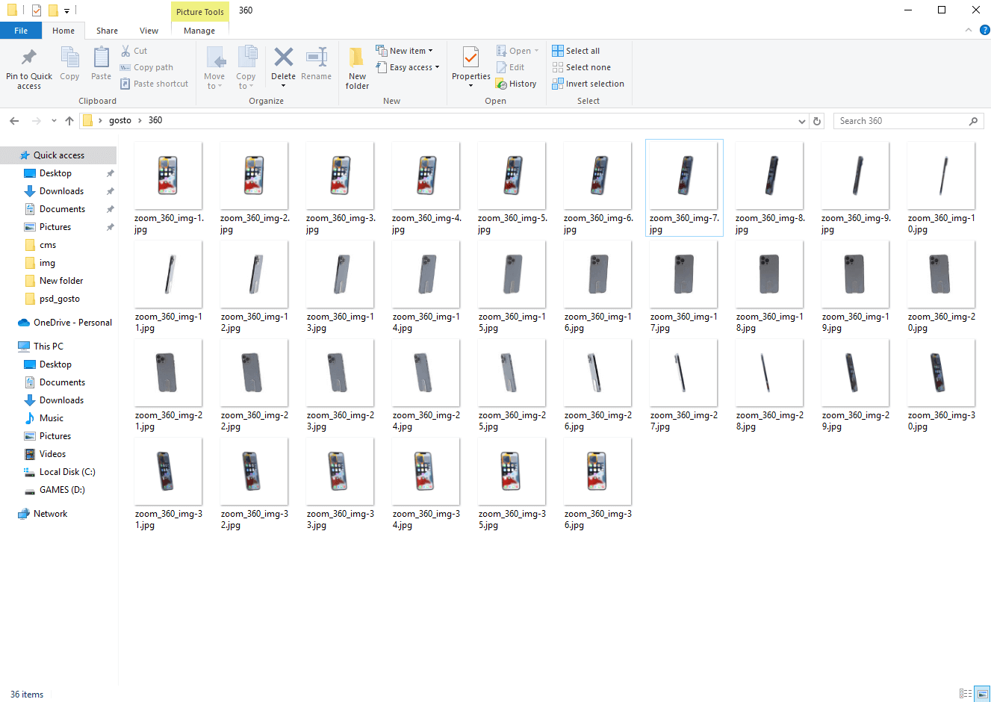This screenshot has height=702, width=991.
Task: Click the Up arrow navigation button
Action: tap(69, 121)
